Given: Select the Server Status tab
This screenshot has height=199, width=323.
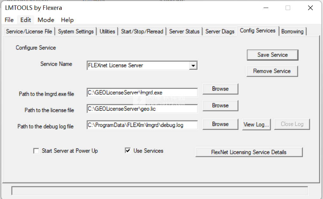Looking at the screenshot, I should [184, 31].
